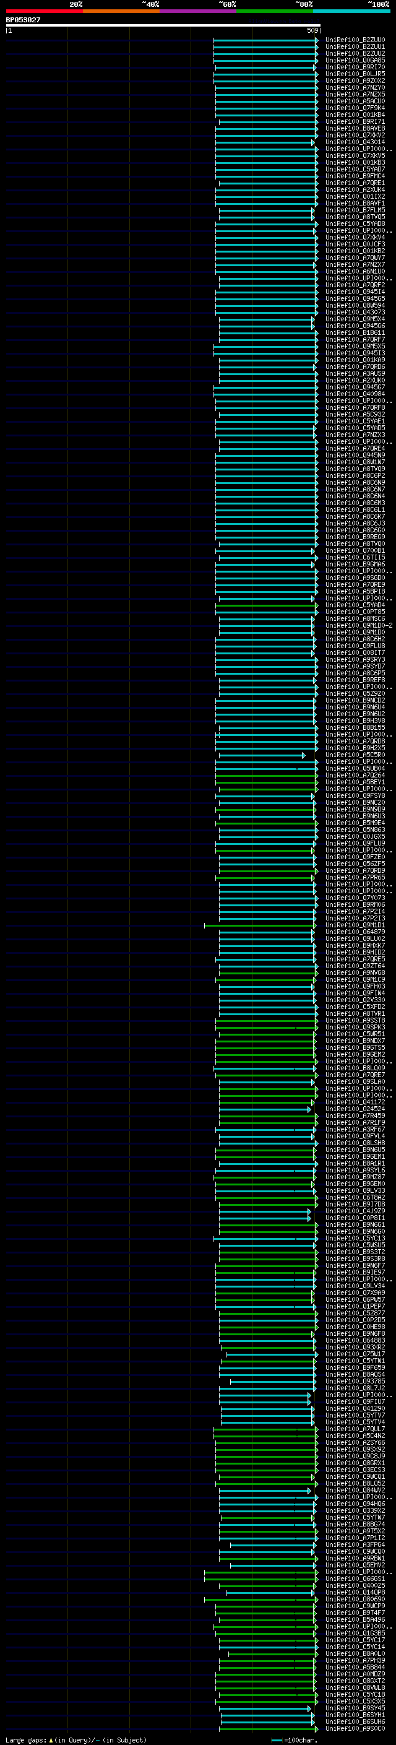Select hit label UniRef100_B5M9E4
The height and width of the screenshot is (1745, 396).
355,823
